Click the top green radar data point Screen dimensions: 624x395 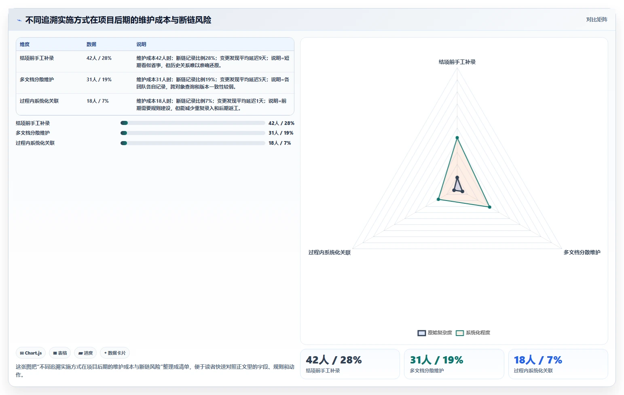pyautogui.click(x=457, y=138)
